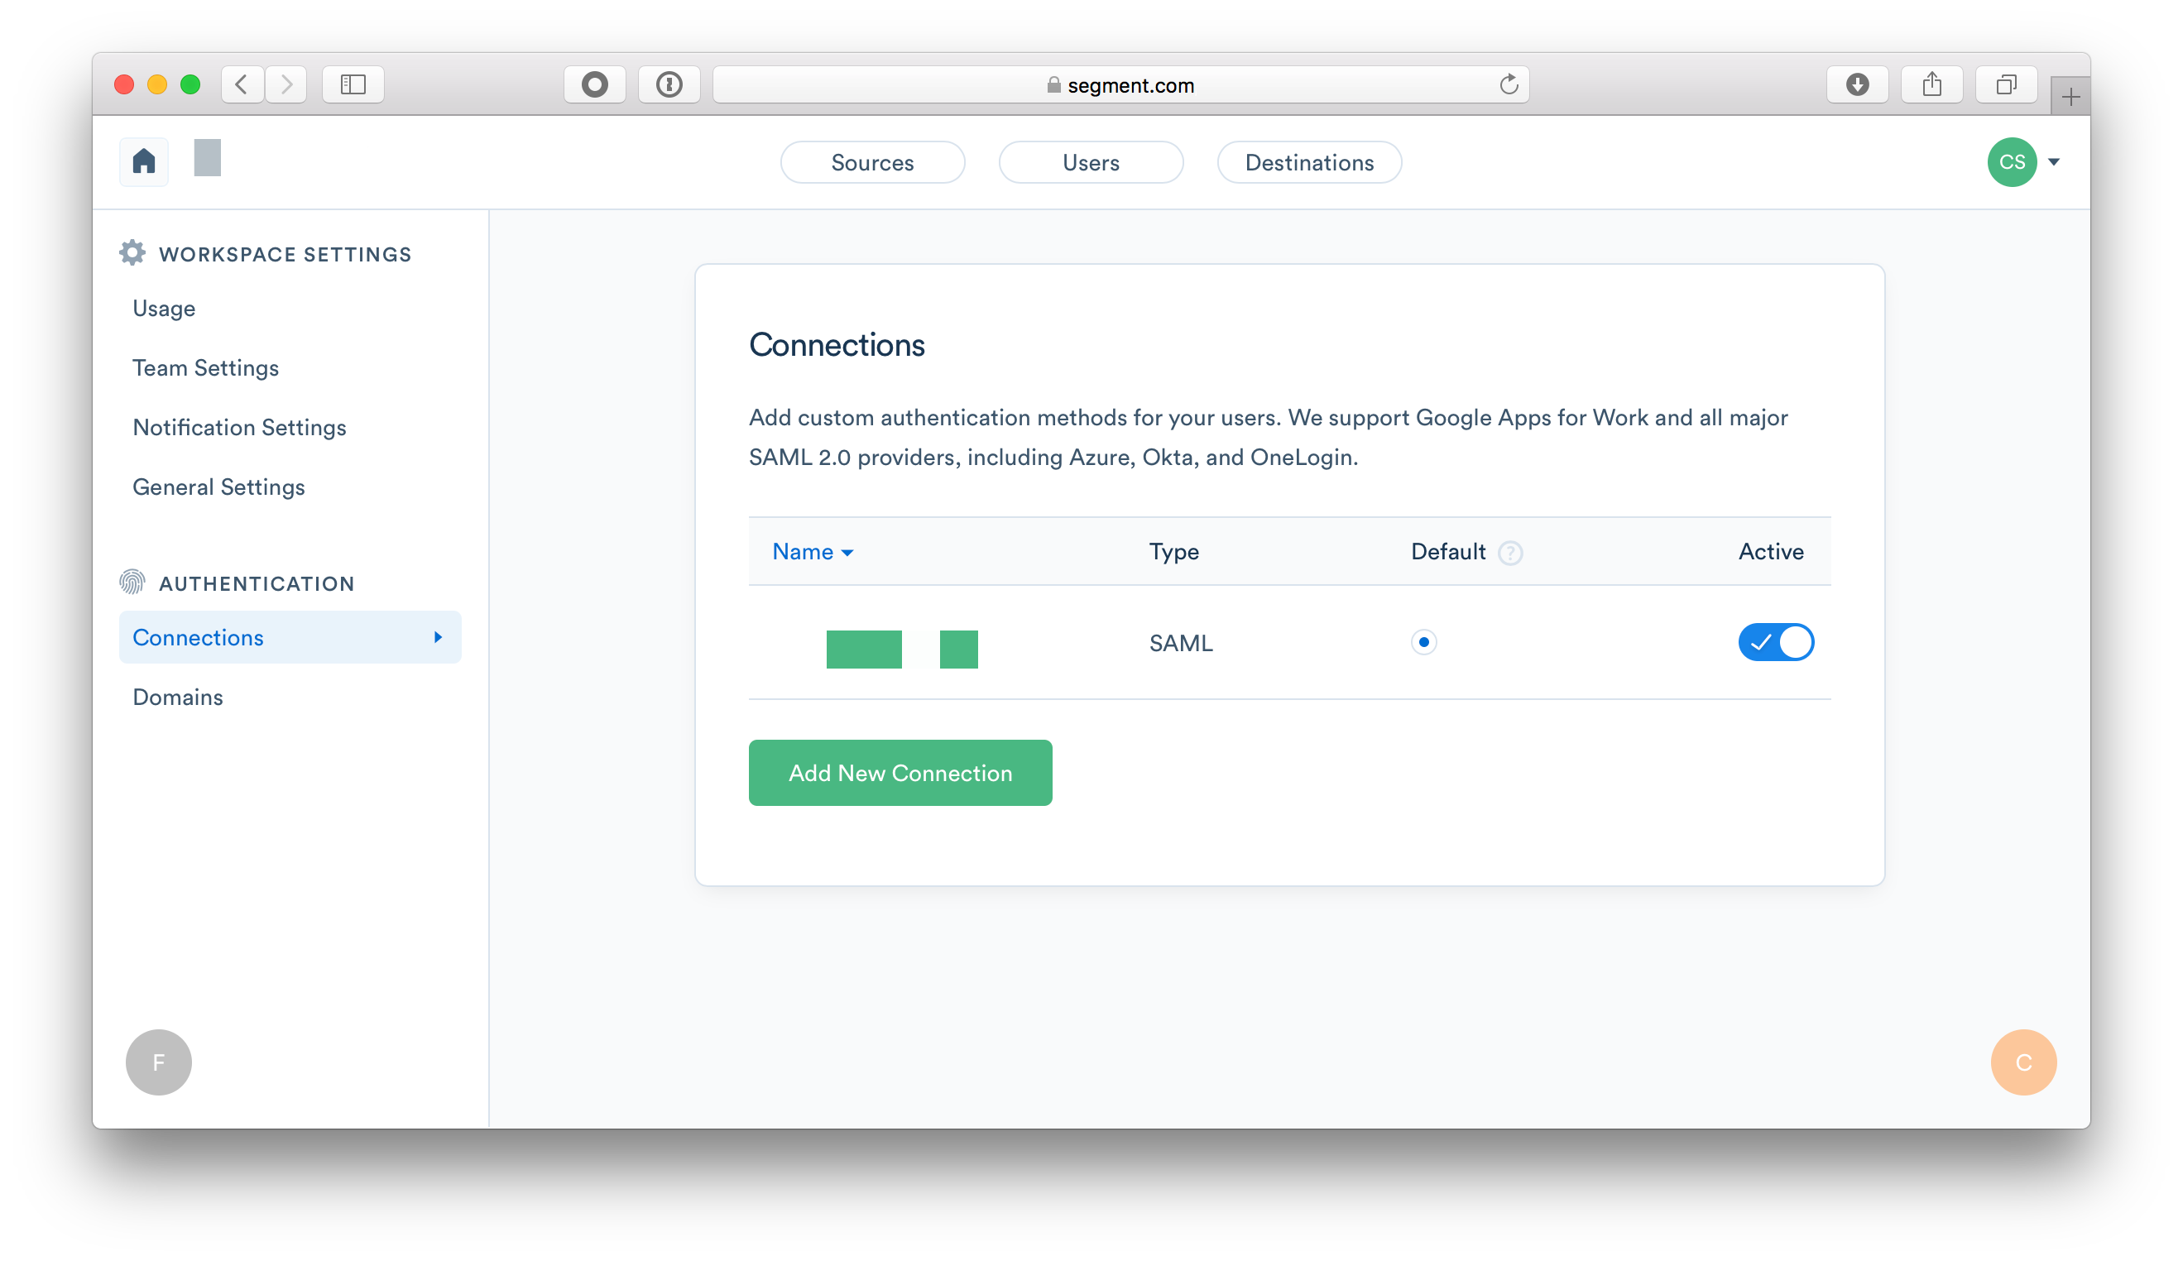
Task: Expand the account menu caret next to CS
Action: pos(2053,162)
